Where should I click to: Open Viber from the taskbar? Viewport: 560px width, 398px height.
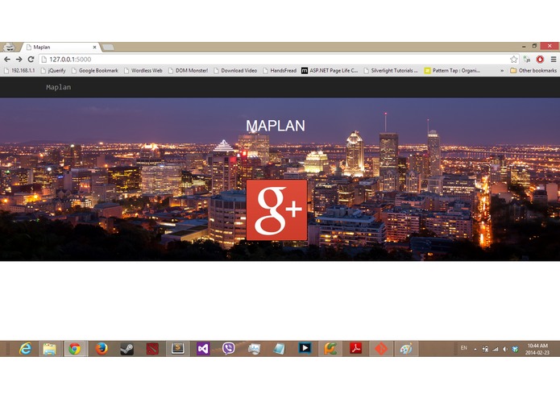click(x=229, y=348)
